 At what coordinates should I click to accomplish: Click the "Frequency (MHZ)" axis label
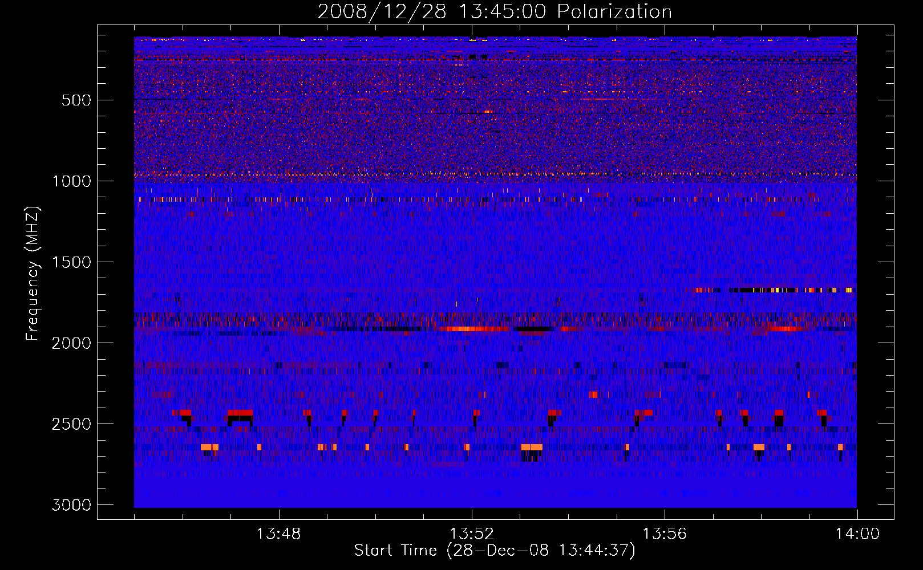[x=33, y=274]
